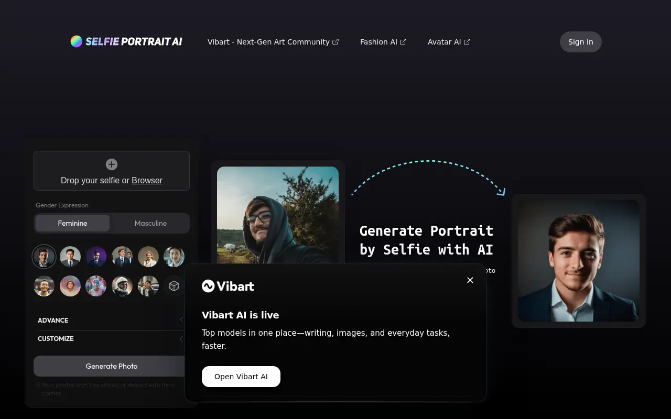Choose the currently selected dark-suit portrait style
The width and height of the screenshot is (671, 419).
(x=44, y=257)
